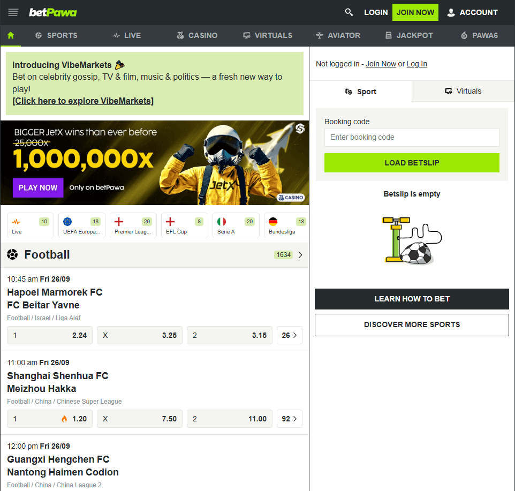Screen dimensions: 515x491
Task: Click the LOAD BETSLIP button
Action: [412, 163]
